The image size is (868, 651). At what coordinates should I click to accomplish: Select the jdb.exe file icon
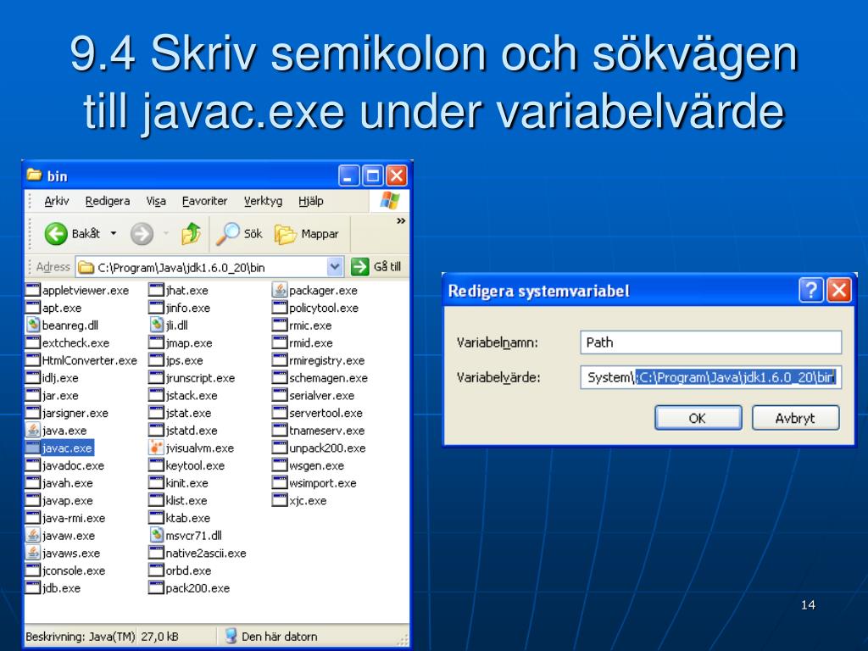click(x=33, y=588)
